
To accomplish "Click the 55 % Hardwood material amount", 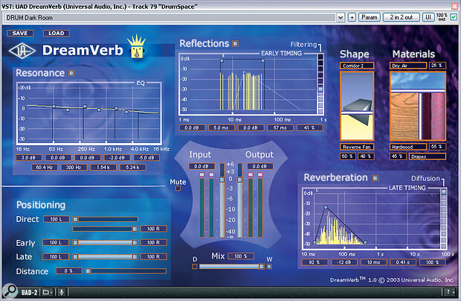I will point(437,146).
